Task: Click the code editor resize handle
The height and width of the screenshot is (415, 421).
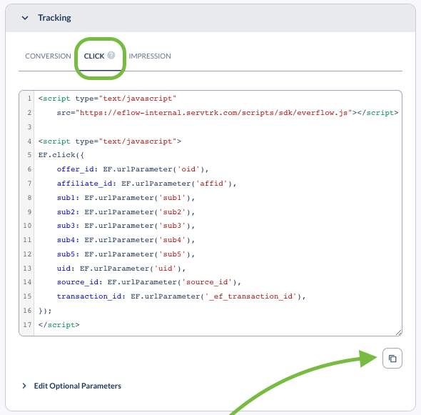Action: 398,332
